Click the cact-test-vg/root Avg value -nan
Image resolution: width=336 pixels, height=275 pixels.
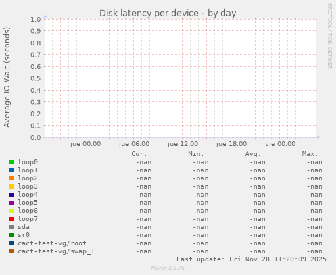(258, 243)
